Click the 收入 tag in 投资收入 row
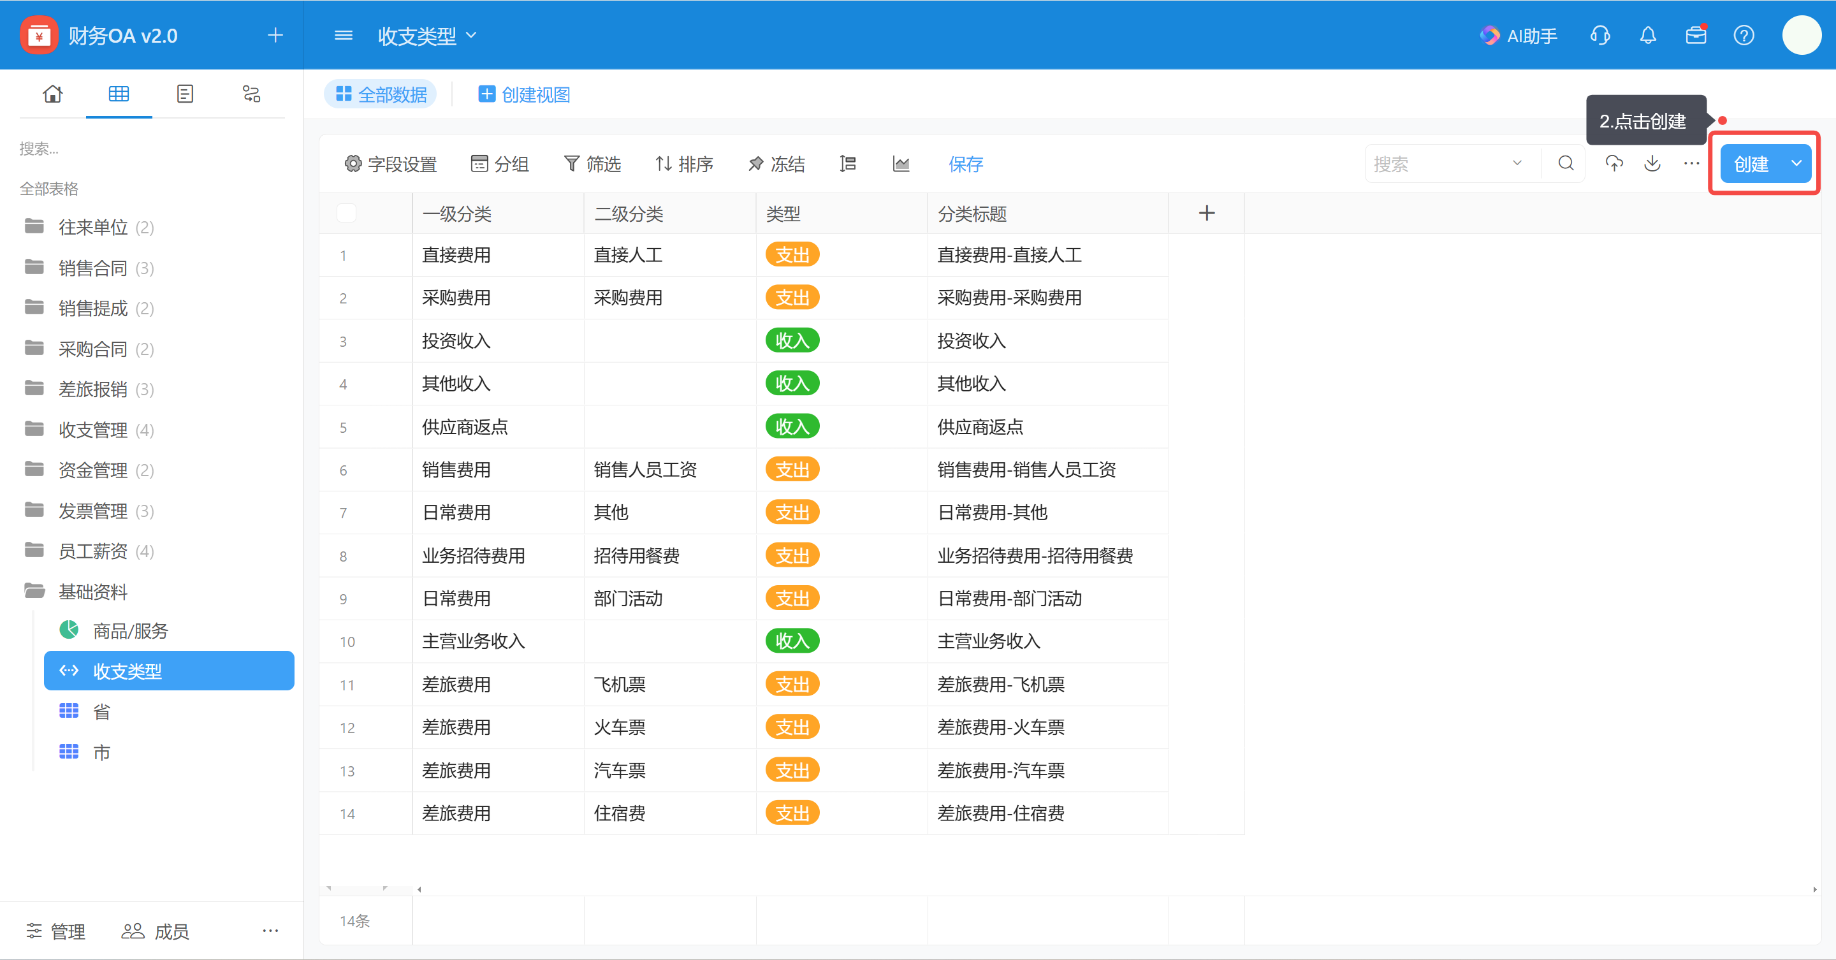1836x960 pixels. [792, 340]
